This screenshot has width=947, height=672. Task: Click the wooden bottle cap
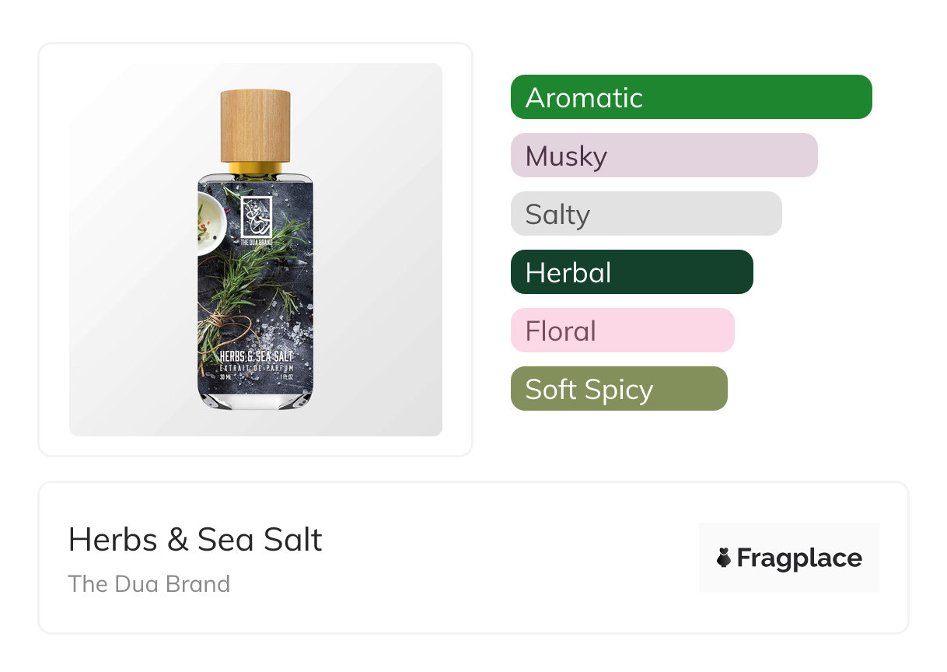pyautogui.click(x=256, y=126)
